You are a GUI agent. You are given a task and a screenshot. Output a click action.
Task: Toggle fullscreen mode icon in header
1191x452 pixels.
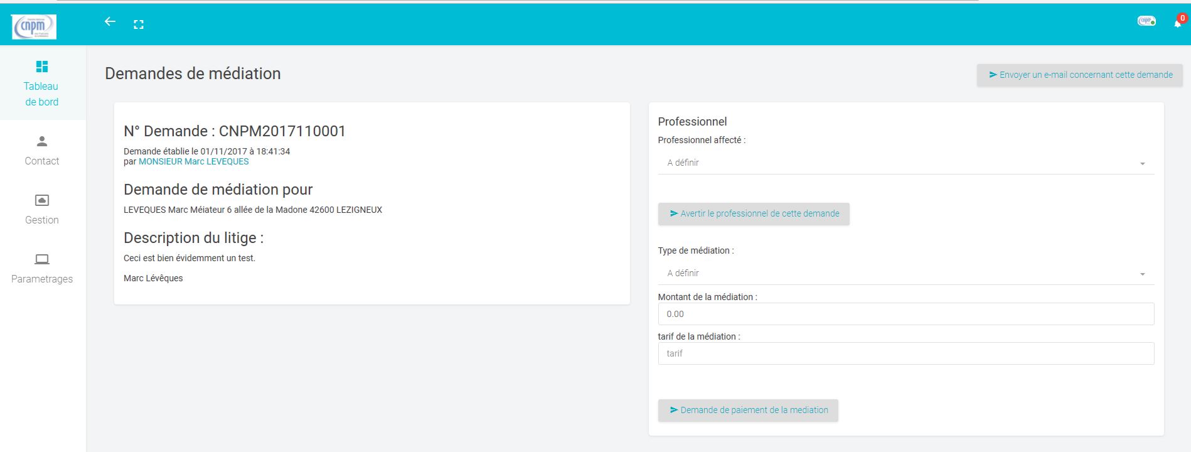pyautogui.click(x=139, y=24)
